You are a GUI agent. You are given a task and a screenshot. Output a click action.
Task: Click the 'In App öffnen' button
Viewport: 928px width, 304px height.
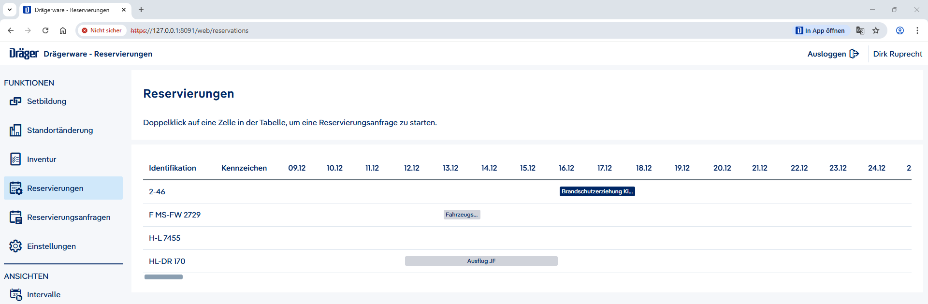820,30
